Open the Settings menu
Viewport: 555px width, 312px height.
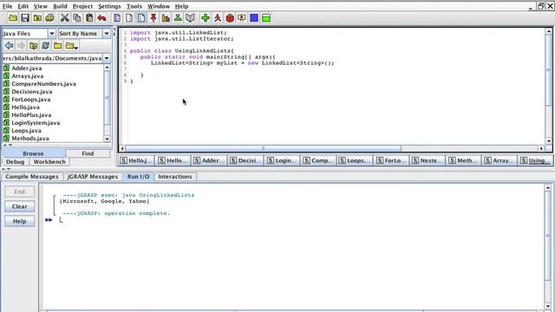[109, 6]
